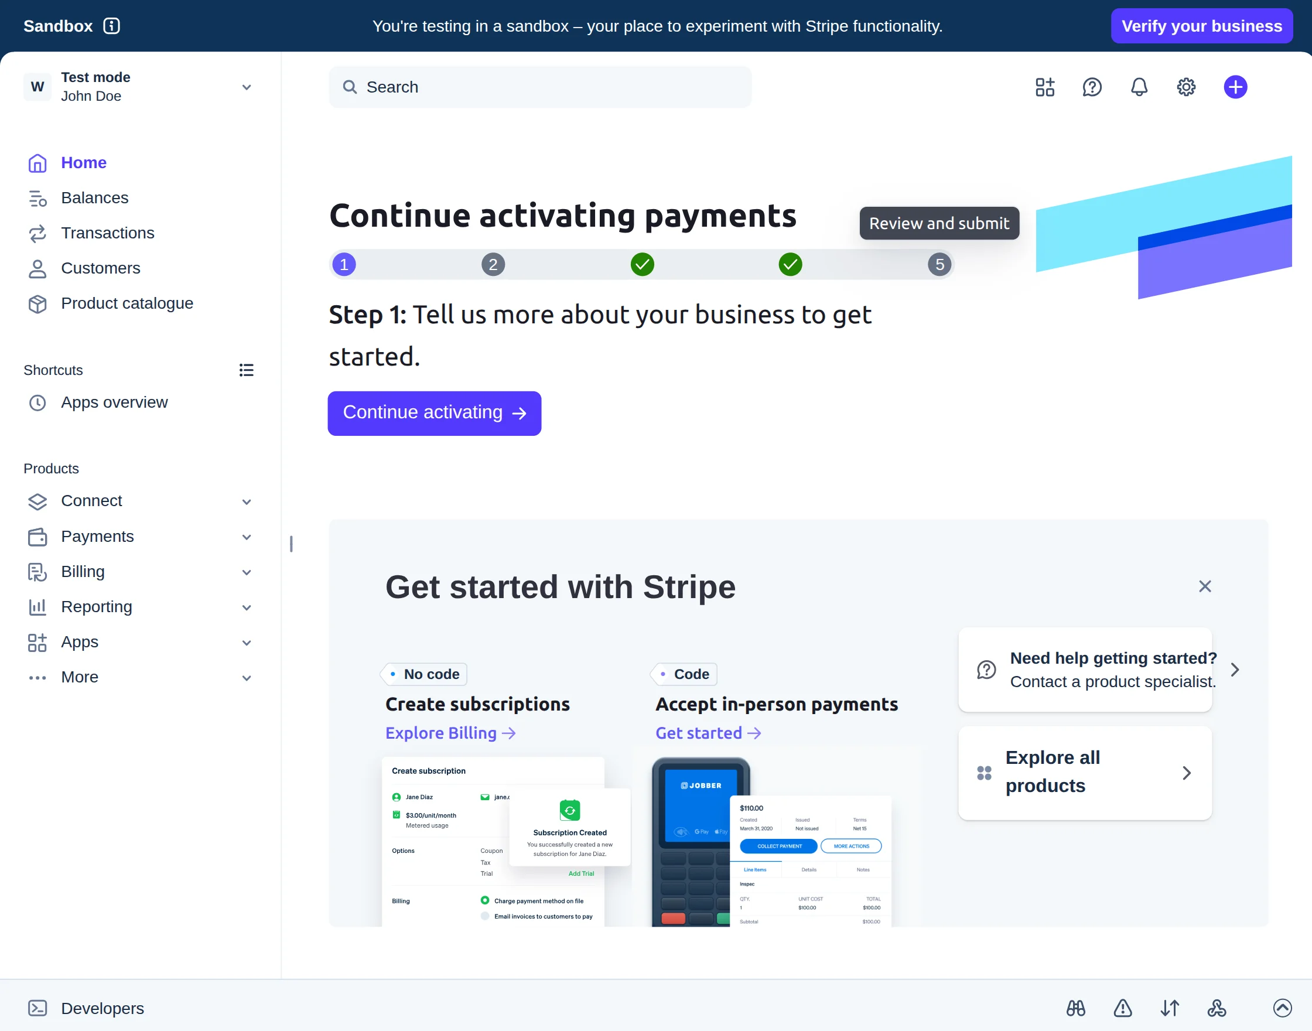Click the Create subscription preview image
Screen dimensions: 1312x1031
coord(506,841)
